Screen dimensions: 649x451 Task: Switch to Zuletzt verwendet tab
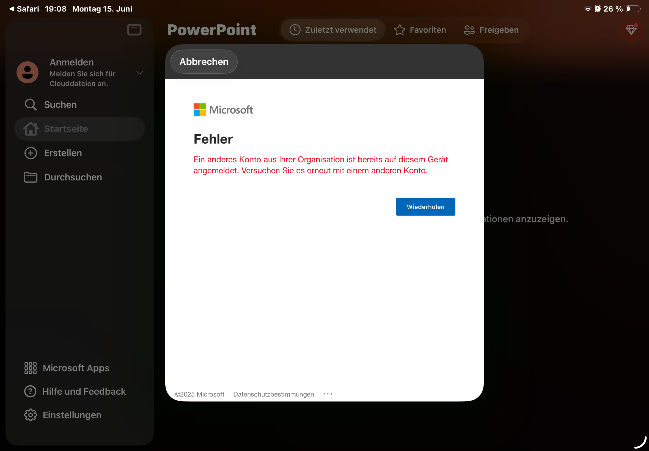[x=333, y=30]
